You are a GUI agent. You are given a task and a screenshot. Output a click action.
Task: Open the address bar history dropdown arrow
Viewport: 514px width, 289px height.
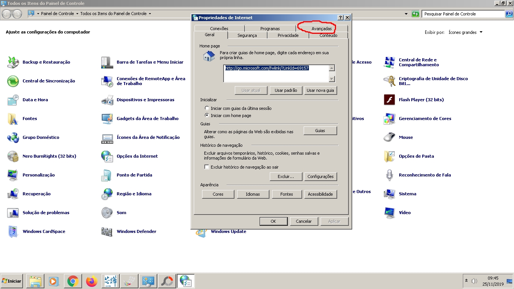tap(406, 14)
